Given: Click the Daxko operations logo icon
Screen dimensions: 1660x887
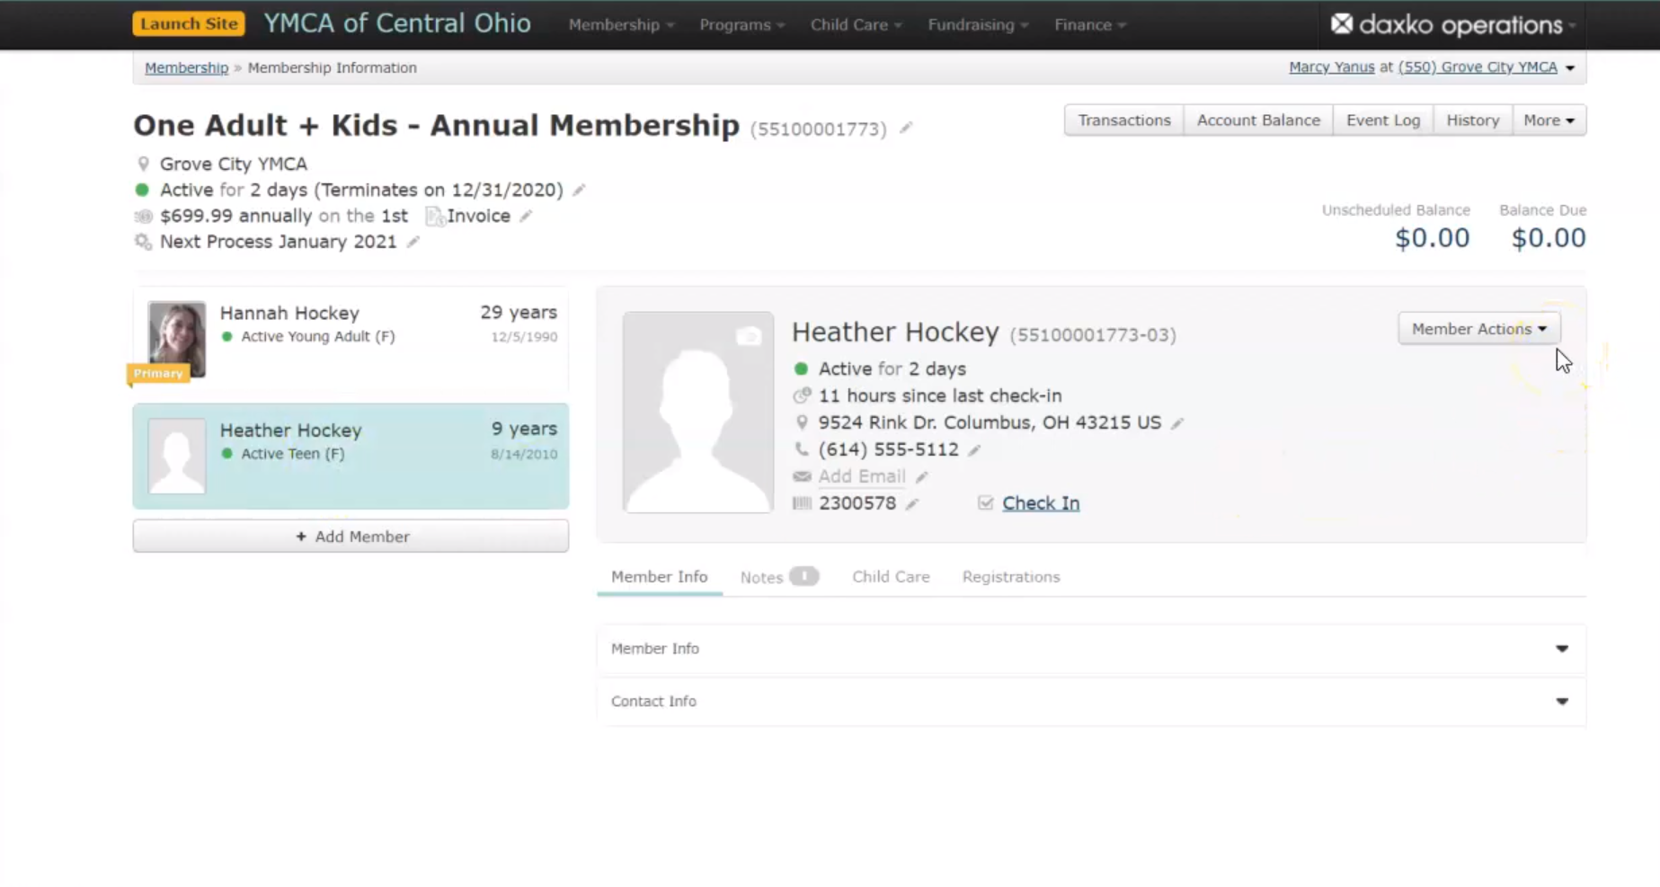Looking at the screenshot, I should click(1341, 24).
